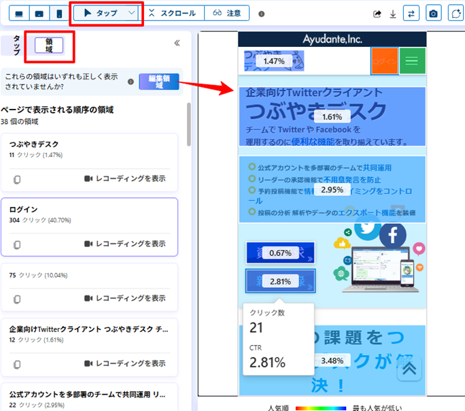Click the 1.61% headline region
This screenshot has height=411, width=465.
click(332, 116)
